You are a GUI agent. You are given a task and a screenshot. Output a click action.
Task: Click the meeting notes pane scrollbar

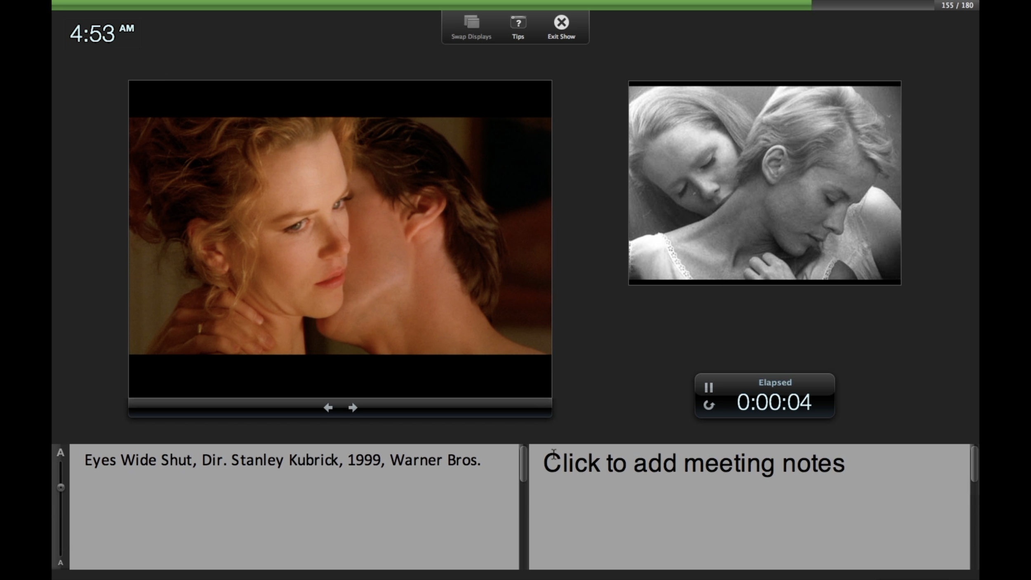[x=974, y=464]
